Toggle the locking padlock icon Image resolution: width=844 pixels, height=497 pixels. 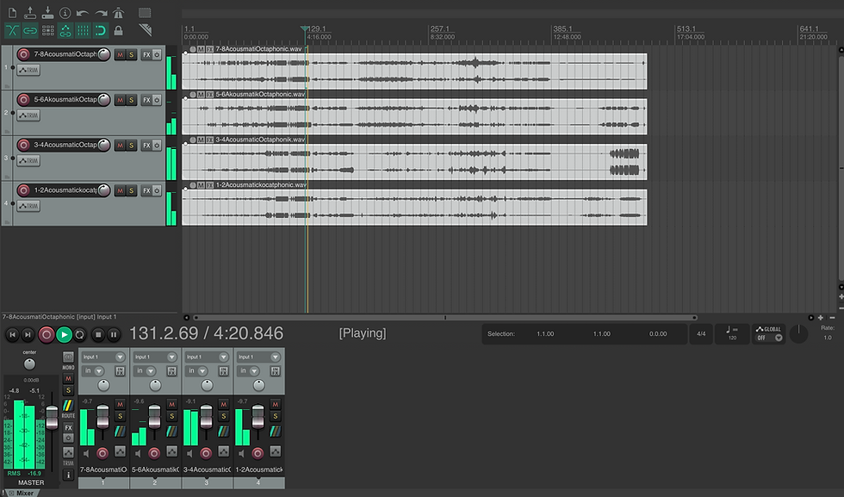[119, 30]
